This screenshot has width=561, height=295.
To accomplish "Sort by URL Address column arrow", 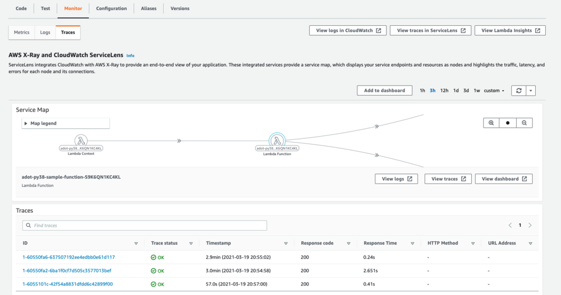I will (x=531, y=244).
